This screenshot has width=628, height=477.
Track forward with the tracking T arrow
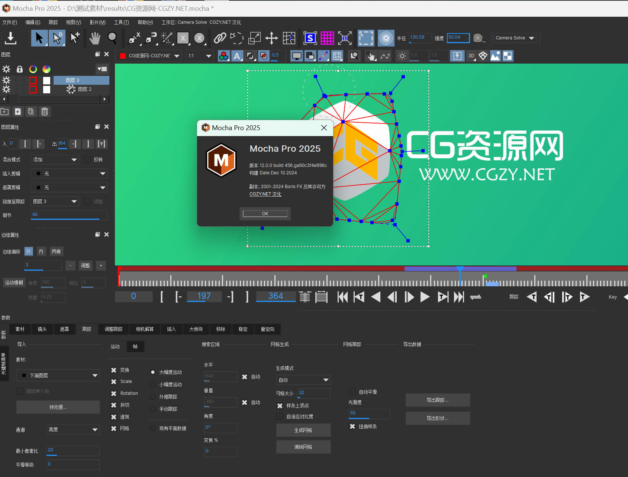tap(584, 297)
